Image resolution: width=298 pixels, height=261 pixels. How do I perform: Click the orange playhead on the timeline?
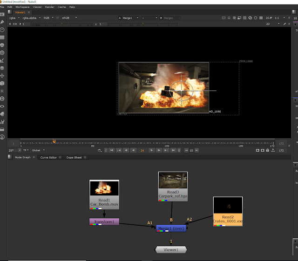tap(54, 141)
